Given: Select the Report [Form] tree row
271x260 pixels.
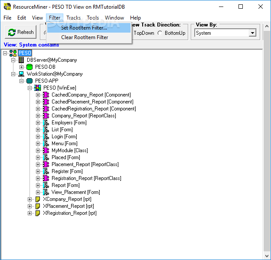Looking at the screenshot, I should tap(65, 185).
